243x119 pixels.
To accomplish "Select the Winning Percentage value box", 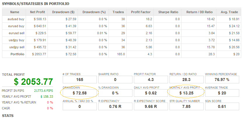I will pos(222,80).
